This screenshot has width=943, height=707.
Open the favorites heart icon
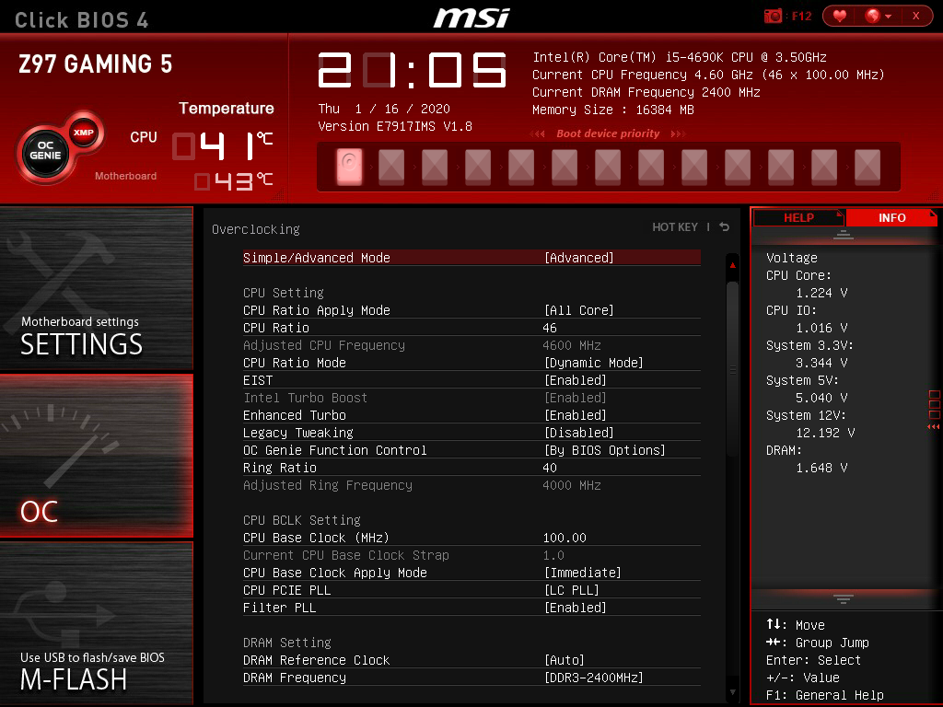pos(840,16)
